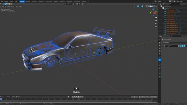Click the outliner search field

pos(174,4)
